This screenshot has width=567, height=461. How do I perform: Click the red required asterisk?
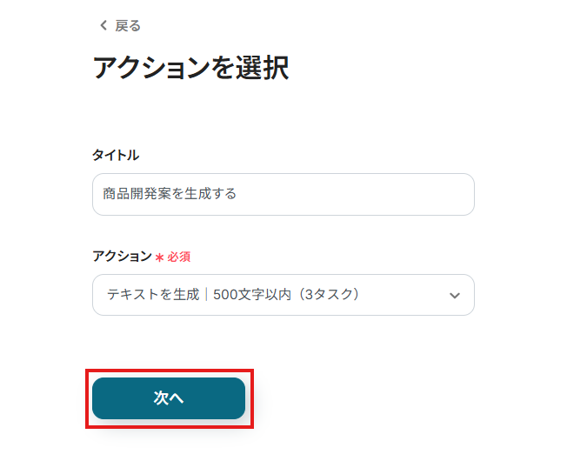coord(159,257)
